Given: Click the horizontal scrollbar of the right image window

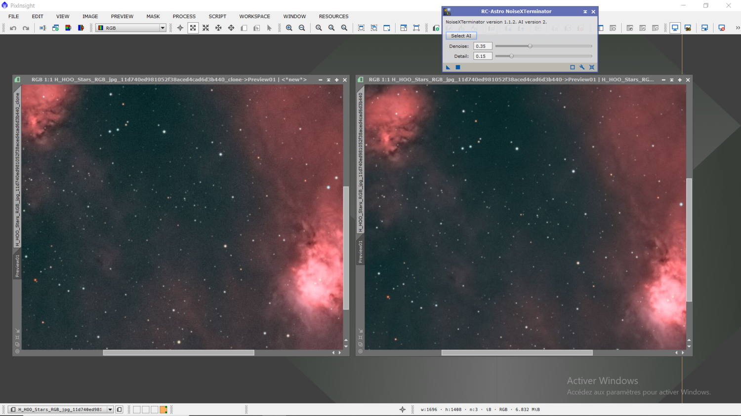Looking at the screenshot, I should point(517,353).
